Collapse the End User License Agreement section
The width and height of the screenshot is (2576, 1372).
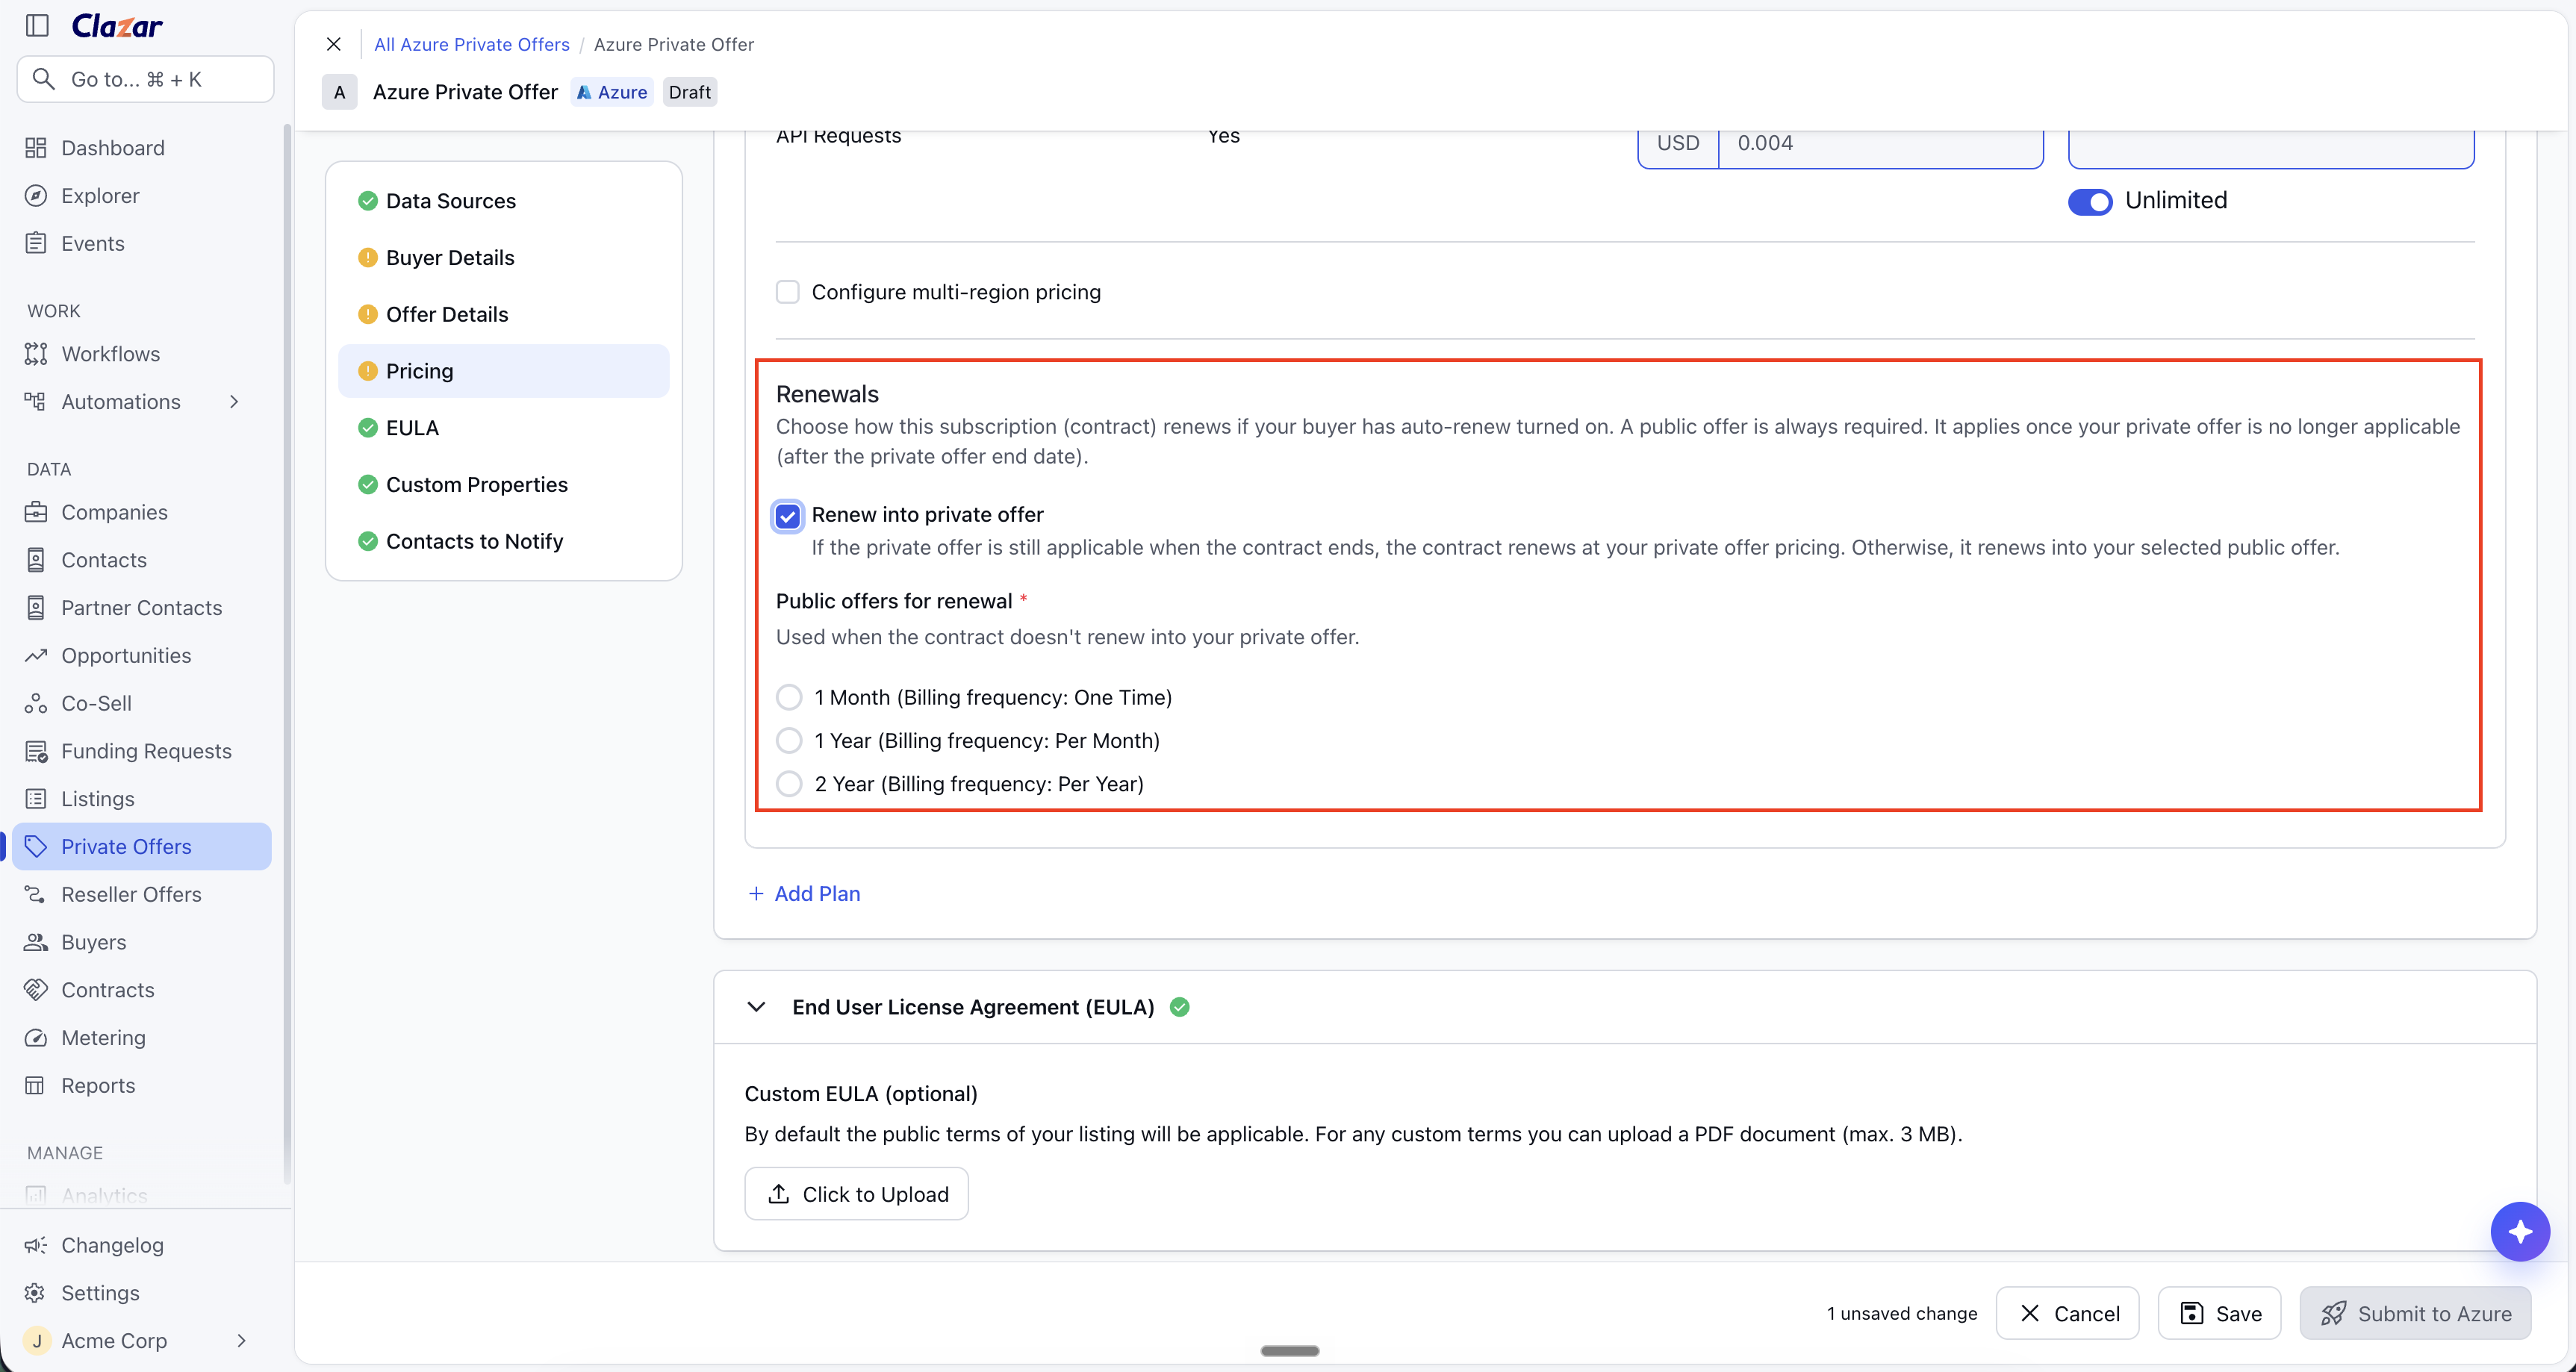[x=757, y=1007]
